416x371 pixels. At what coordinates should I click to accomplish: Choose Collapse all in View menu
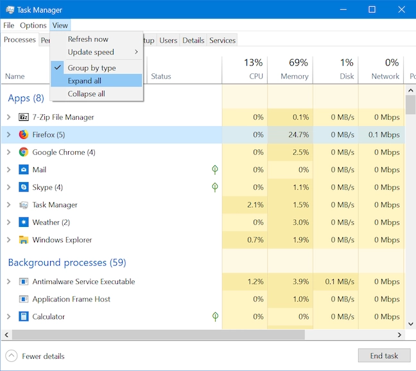pos(96,94)
